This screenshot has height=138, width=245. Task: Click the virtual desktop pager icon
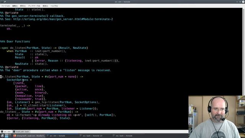[8, 136]
